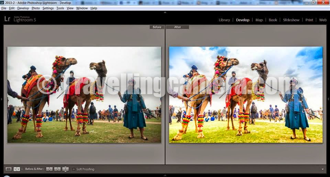
Task: Select the Develop module
Action: [x=243, y=20]
